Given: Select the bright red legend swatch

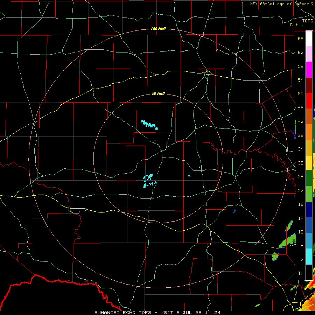Looking at the screenshot, I should click(x=309, y=101).
